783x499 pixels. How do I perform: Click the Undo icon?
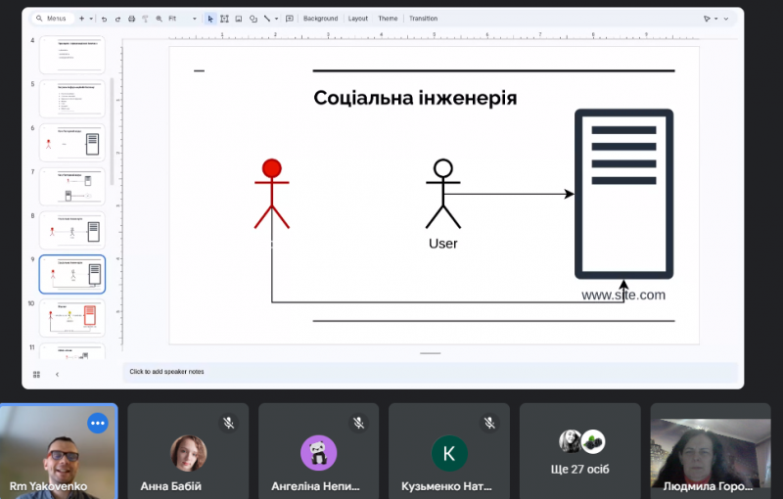pos(104,19)
